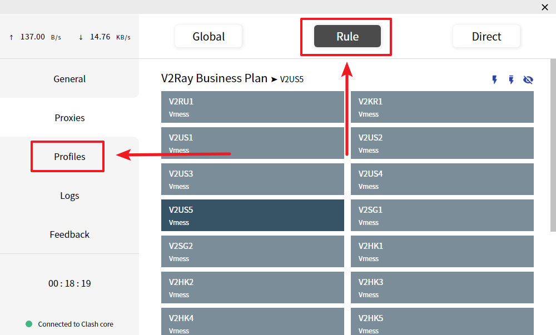Switch proxy mode to Global
Image resolution: width=556 pixels, height=335 pixels.
pos(209,36)
